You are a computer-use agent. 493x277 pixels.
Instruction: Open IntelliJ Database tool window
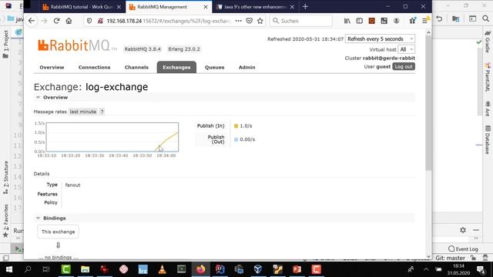coord(488,140)
